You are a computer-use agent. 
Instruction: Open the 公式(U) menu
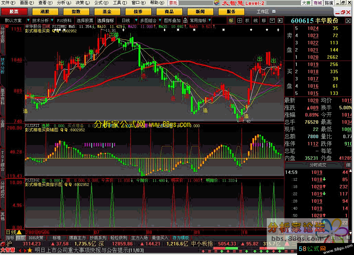(x=101, y=3)
